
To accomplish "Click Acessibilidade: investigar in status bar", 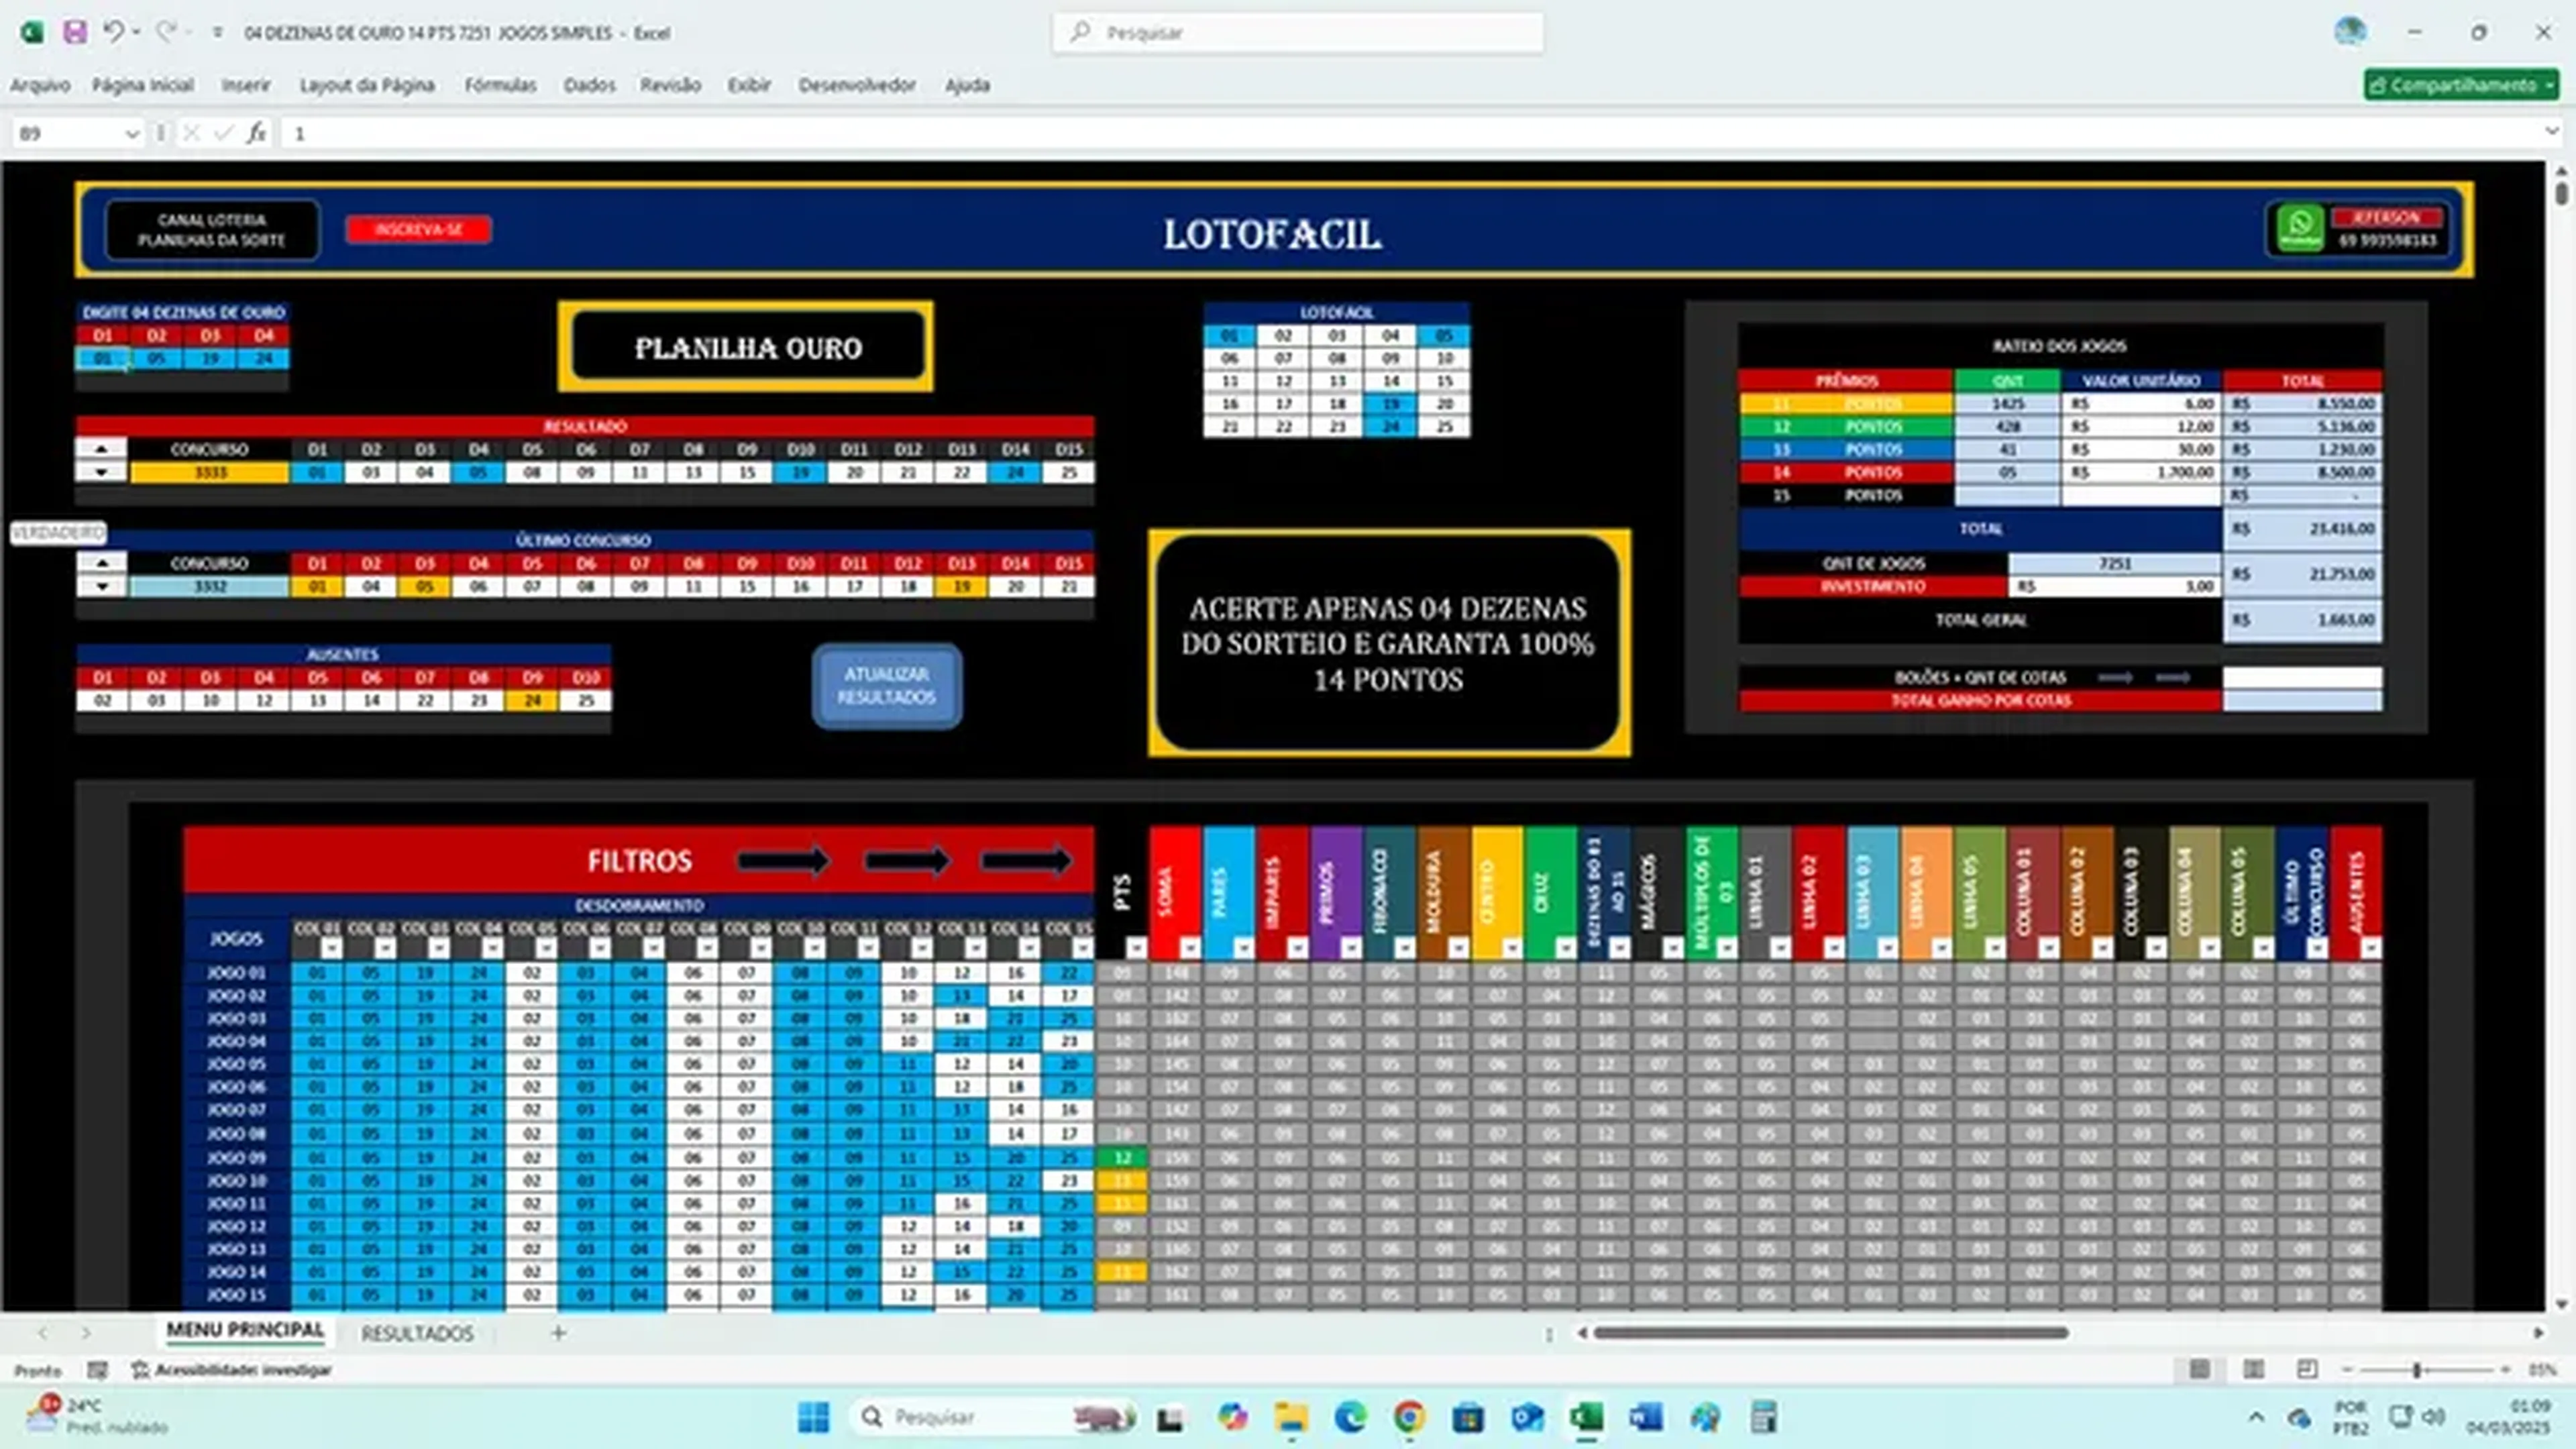I will pyautogui.click(x=231, y=1369).
